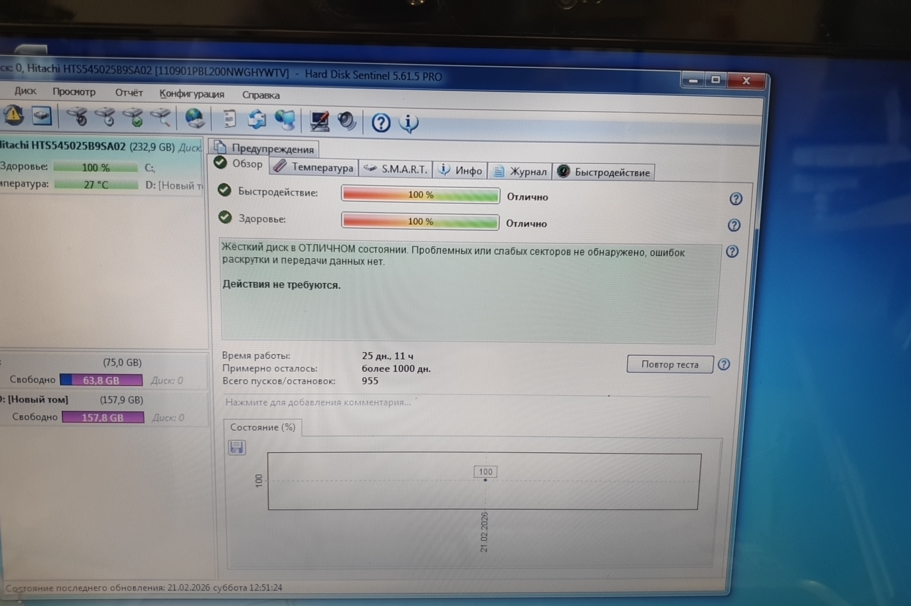This screenshot has height=606, width=911.
Task: Click the Здоровье 100 % progress bar
Action: [420, 222]
